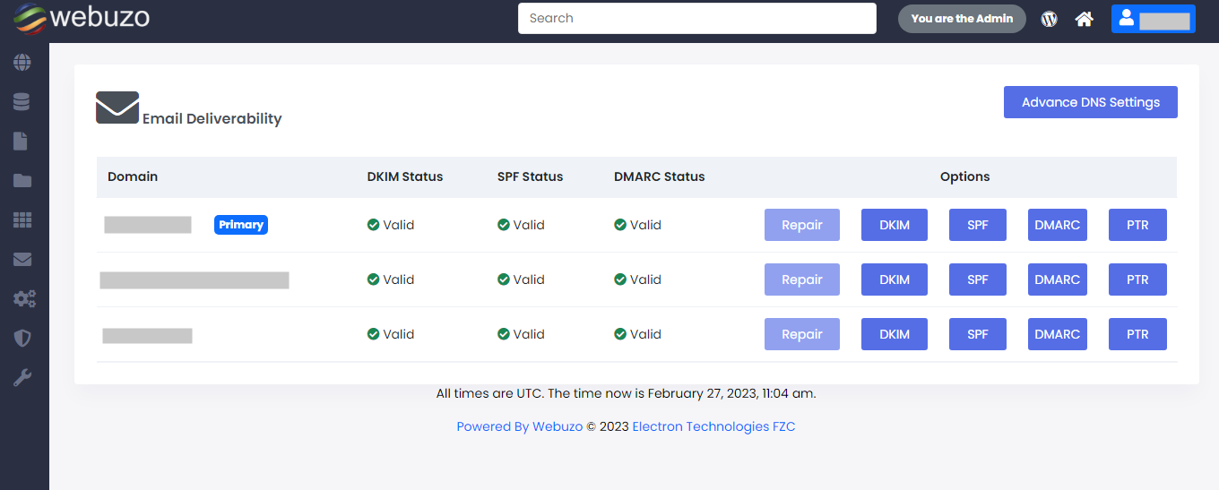1219x490 pixels.
Task: Open the settings gears icon in the sidebar
Action: [23, 299]
